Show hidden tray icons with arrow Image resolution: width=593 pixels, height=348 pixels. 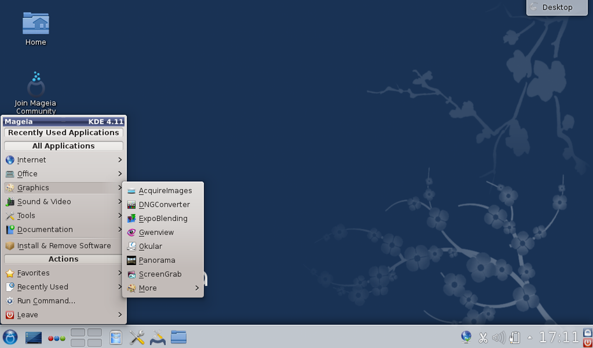point(529,338)
